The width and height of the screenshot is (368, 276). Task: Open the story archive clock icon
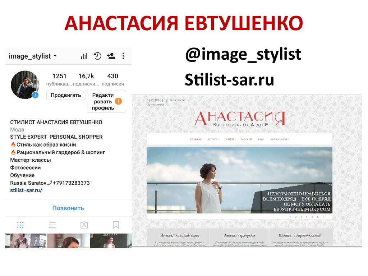[97, 56]
